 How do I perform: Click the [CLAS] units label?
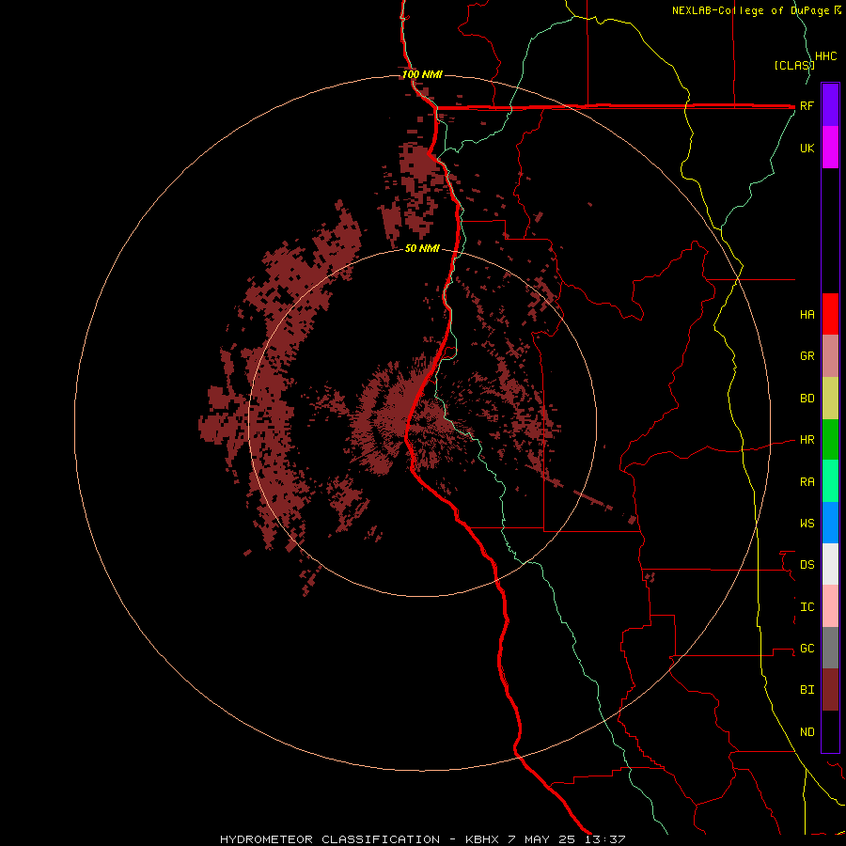pyautogui.click(x=793, y=66)
